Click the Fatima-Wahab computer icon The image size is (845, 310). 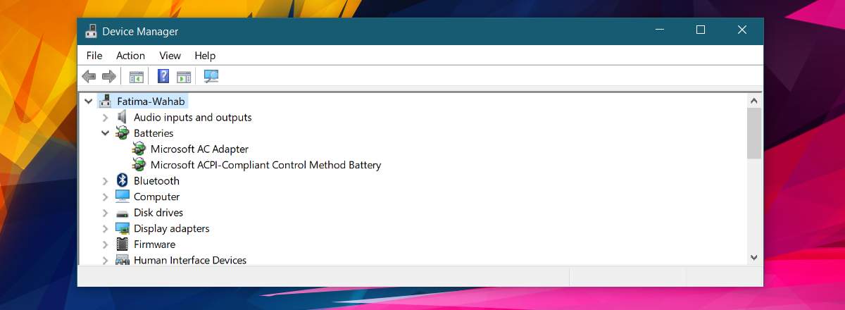(x=106, y=101)
